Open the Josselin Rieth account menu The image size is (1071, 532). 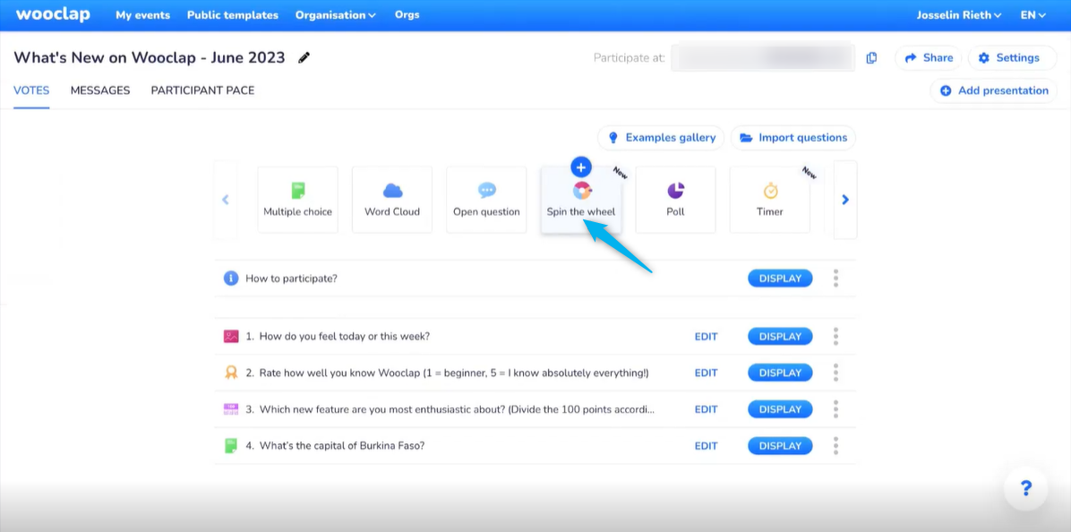pos(959,15)
